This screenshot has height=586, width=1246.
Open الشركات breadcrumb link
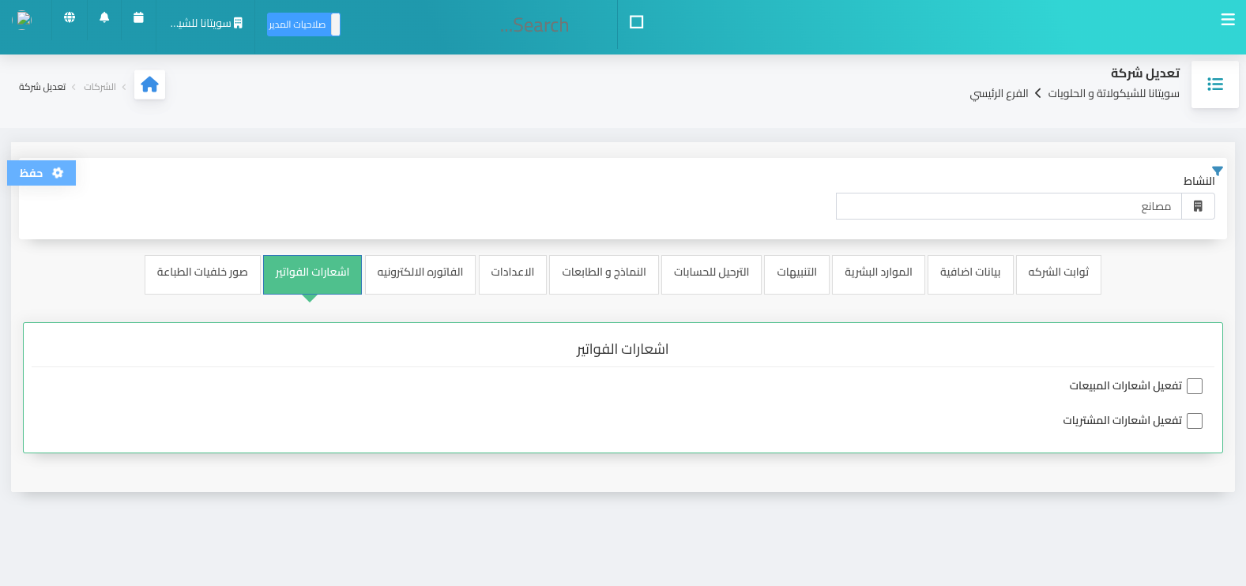click(100, 87)
